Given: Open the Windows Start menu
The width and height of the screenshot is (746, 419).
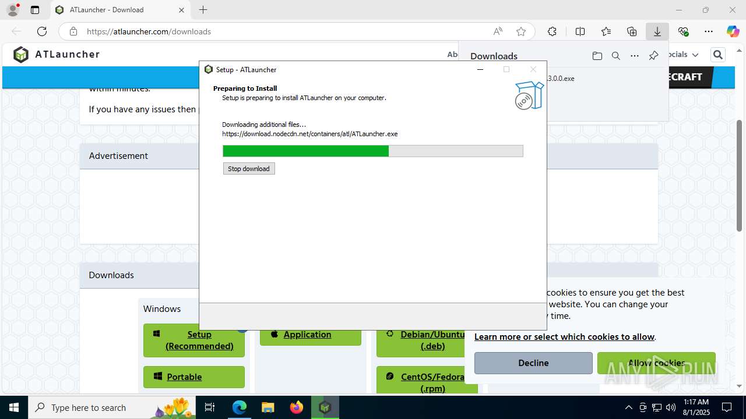Looking at the screenshot, I should point(14,407).
